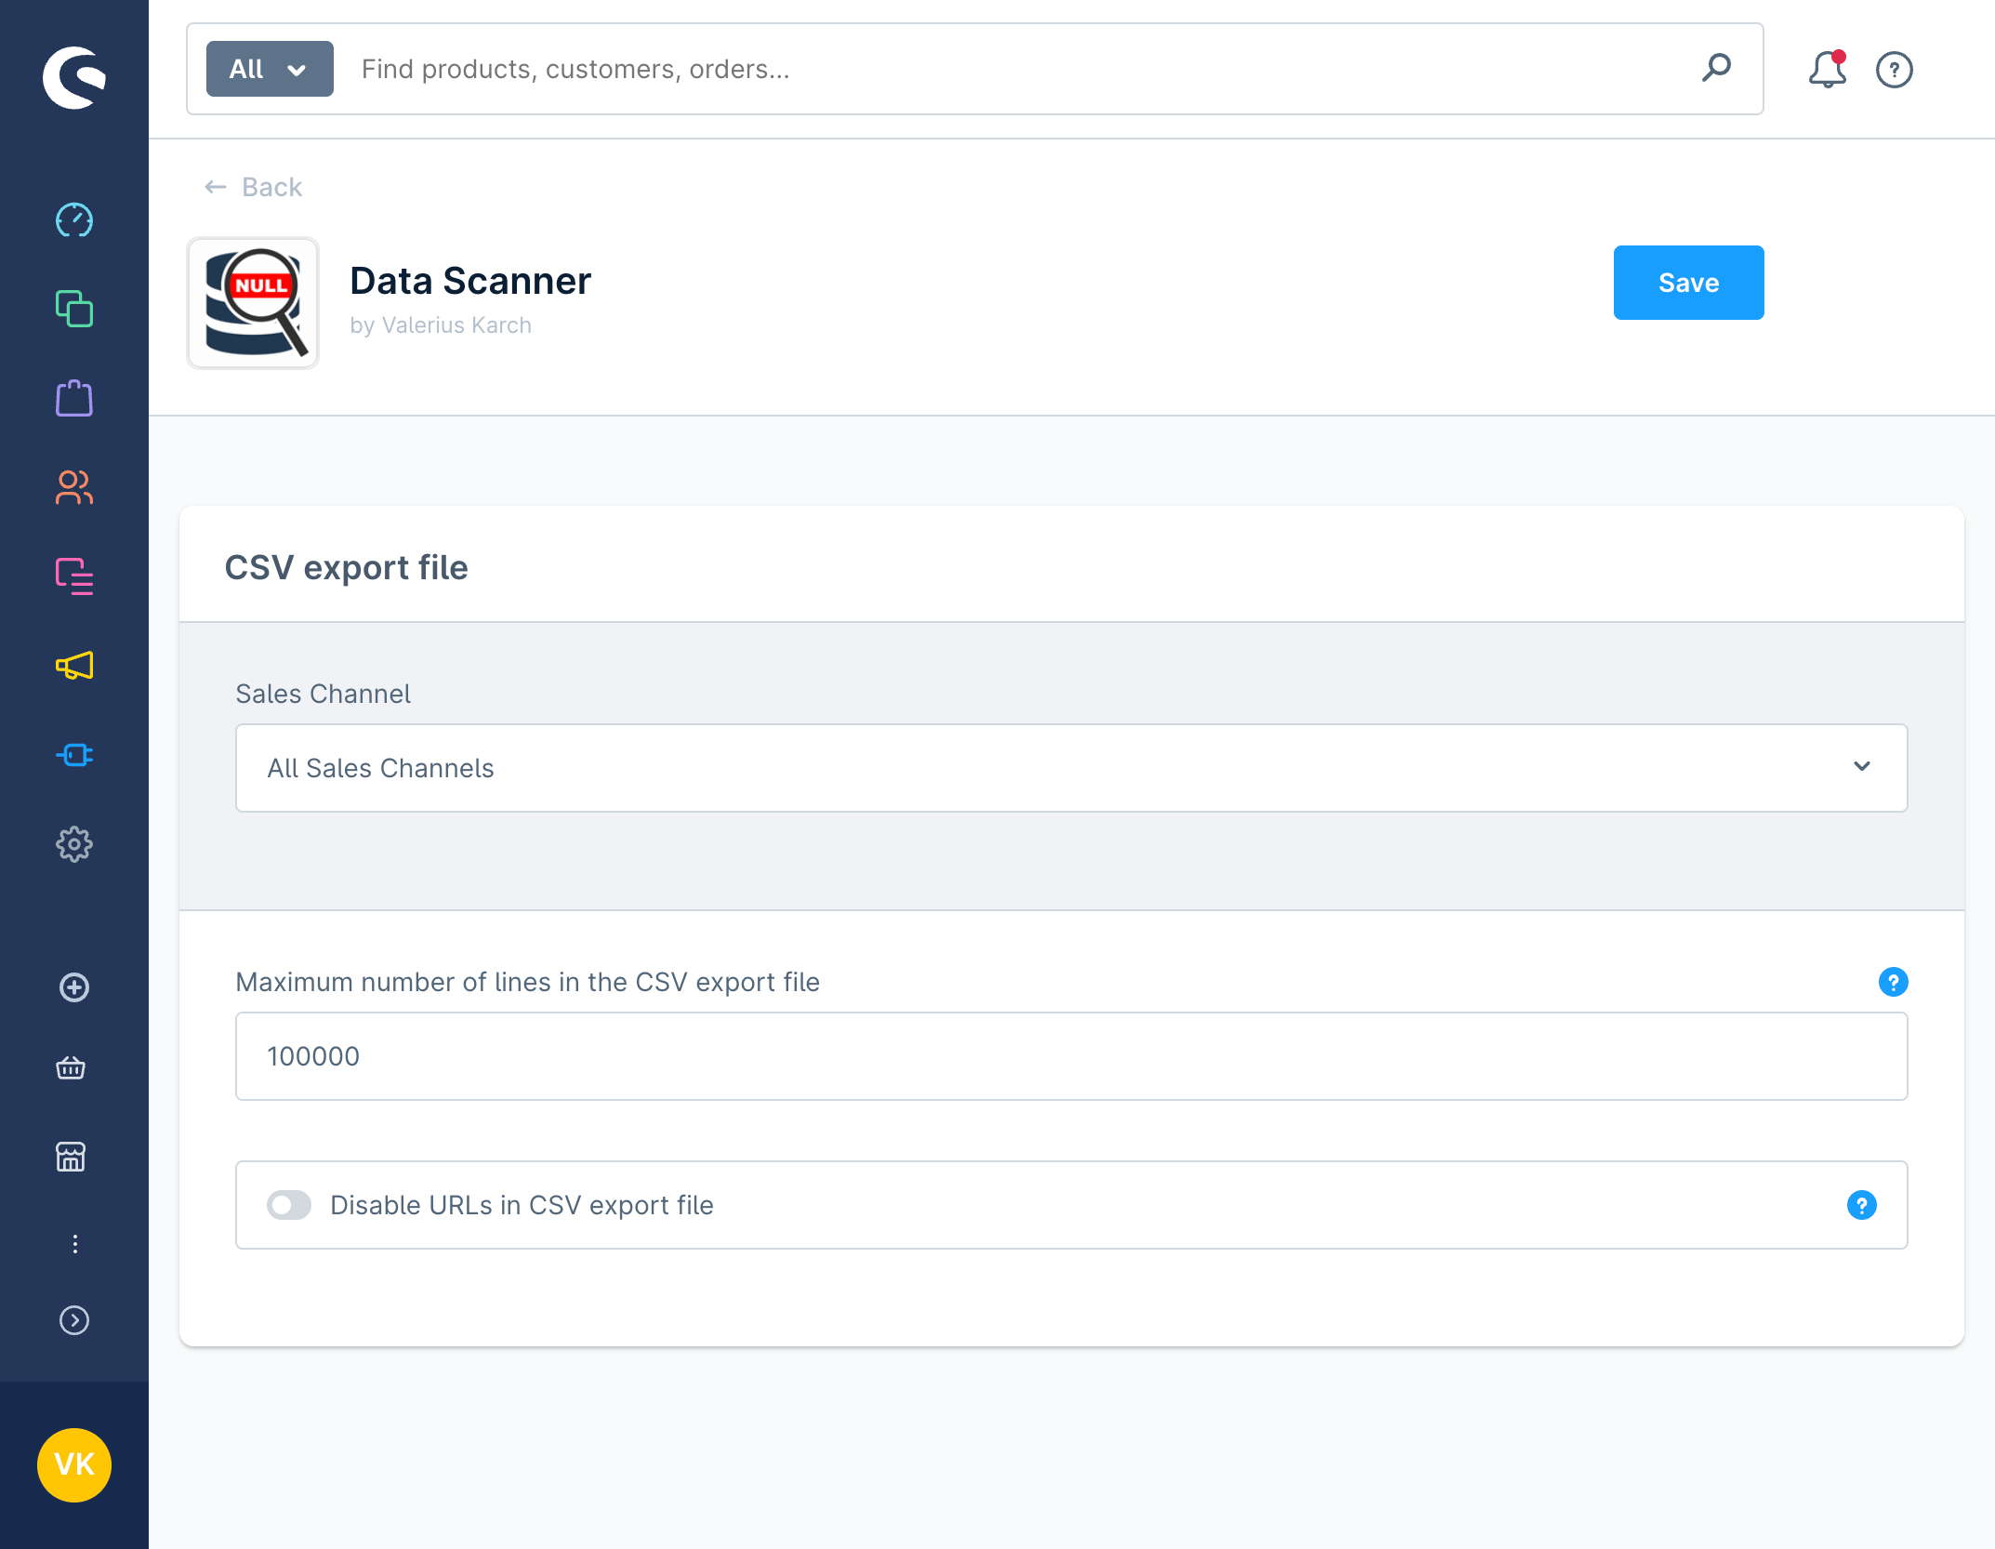Viewport: 1995px width, 1549px height.
Task: Click the maximum number of lines field
Action: click(1071, 1056)
